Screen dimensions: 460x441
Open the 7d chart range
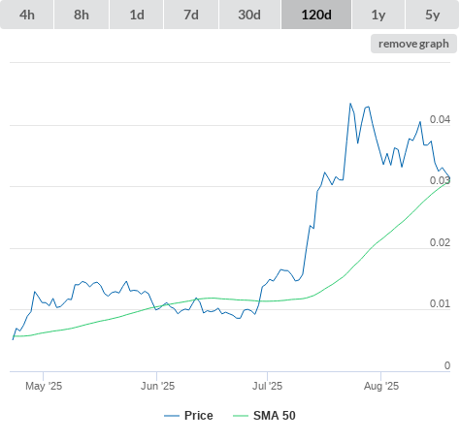coord(191,15)
